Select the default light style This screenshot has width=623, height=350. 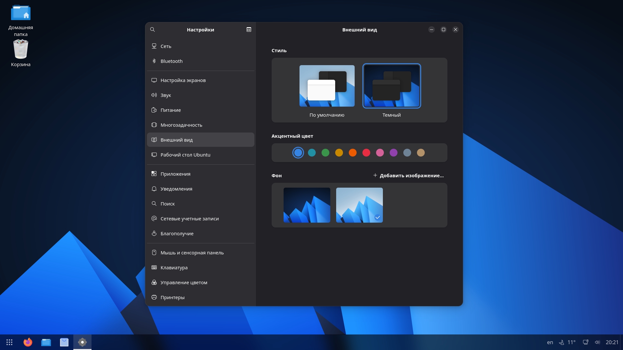pos(327,86)
